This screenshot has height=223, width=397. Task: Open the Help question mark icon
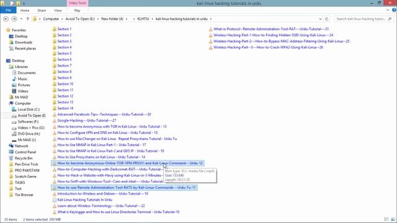394,10
